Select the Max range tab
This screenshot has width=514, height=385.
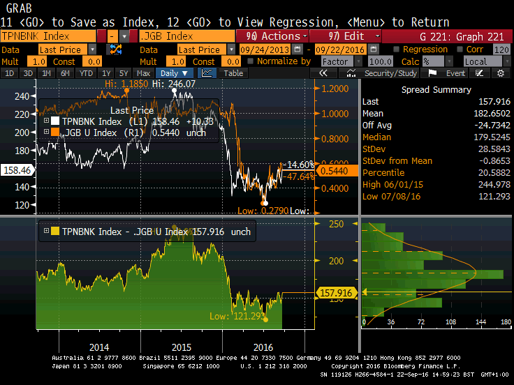(144, 73)
